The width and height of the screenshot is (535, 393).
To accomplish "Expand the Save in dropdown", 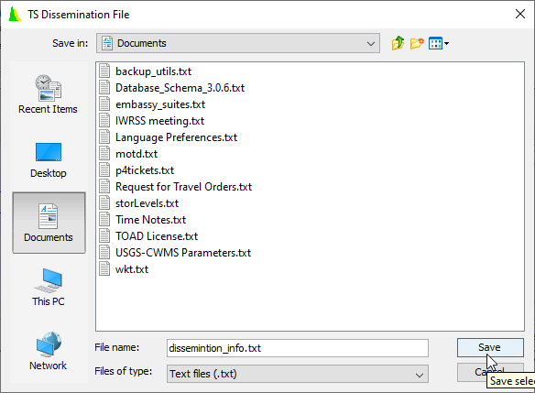I will [x=238, y=43].
